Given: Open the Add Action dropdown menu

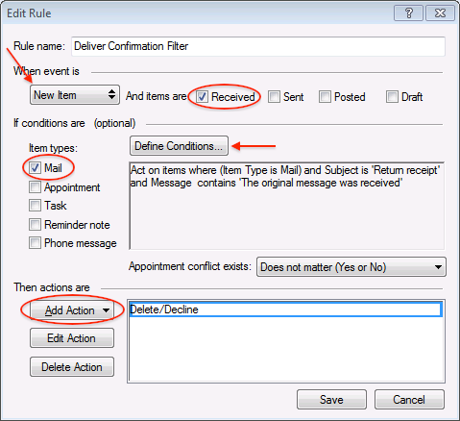Looking at the screenshot, I should click(x=72, y=310).
